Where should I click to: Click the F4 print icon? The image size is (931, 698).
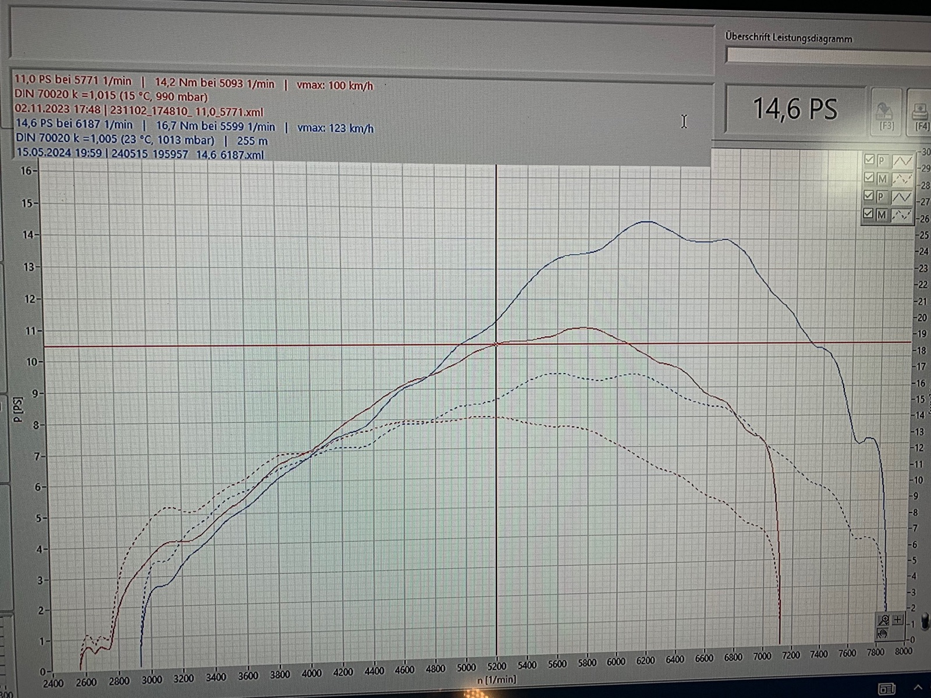point(921,113)
